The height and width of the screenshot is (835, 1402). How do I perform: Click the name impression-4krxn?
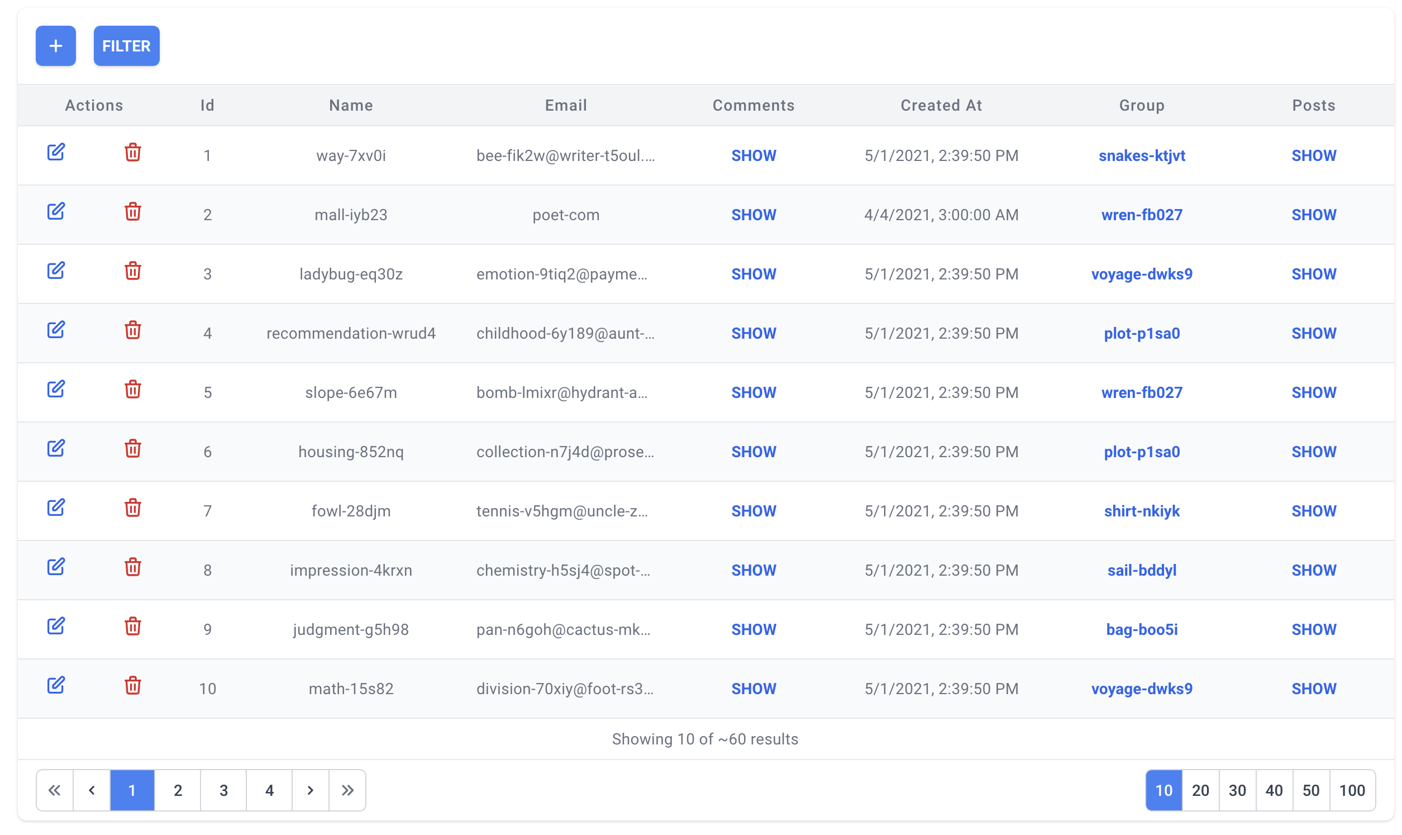pos(351,571)
